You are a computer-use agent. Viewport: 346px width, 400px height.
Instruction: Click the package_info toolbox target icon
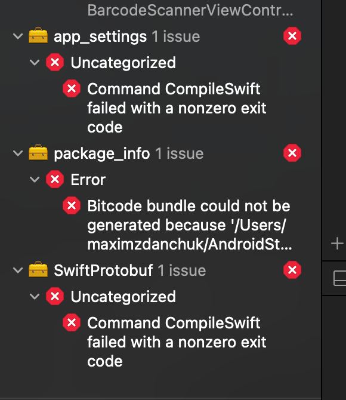tap(38, 153)
